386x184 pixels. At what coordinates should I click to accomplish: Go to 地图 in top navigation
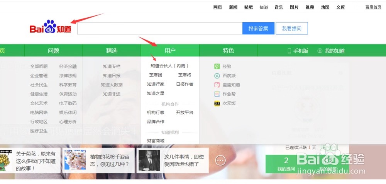pyautogui.click(x=325, y=7)
